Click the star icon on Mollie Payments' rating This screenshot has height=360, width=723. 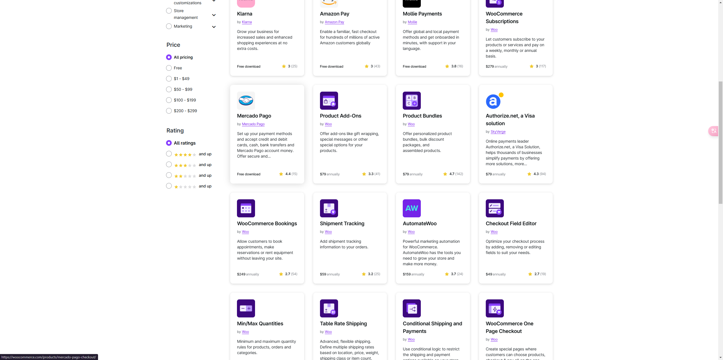447,66
